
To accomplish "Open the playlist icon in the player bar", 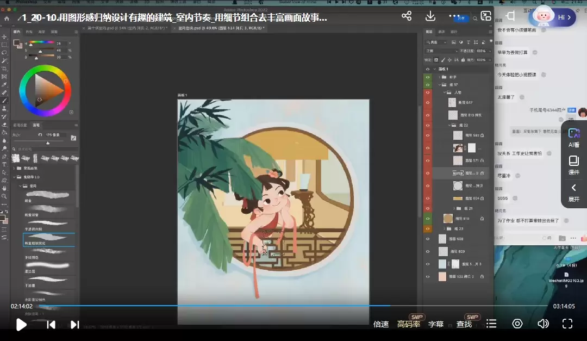I will [491, 324].
